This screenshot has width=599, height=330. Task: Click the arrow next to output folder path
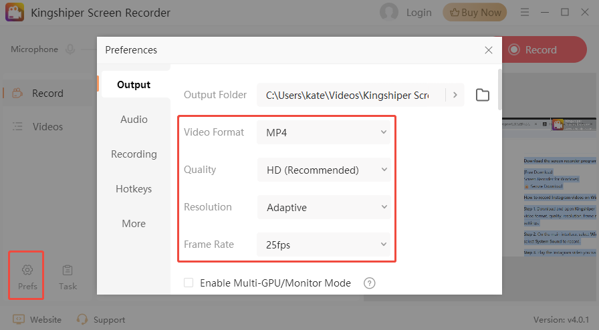coord(455,95)
